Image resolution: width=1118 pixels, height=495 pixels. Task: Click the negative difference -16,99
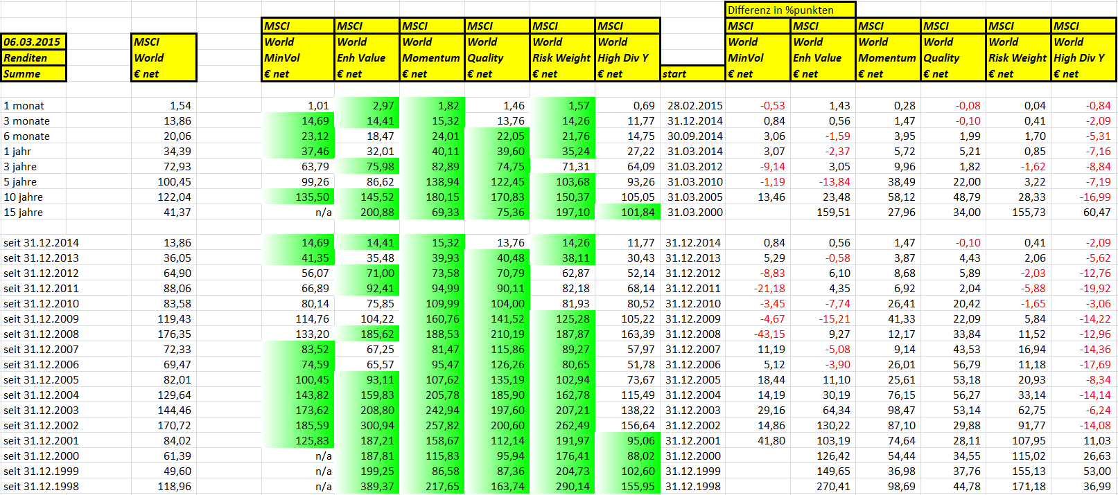[x=1095, y=197]
